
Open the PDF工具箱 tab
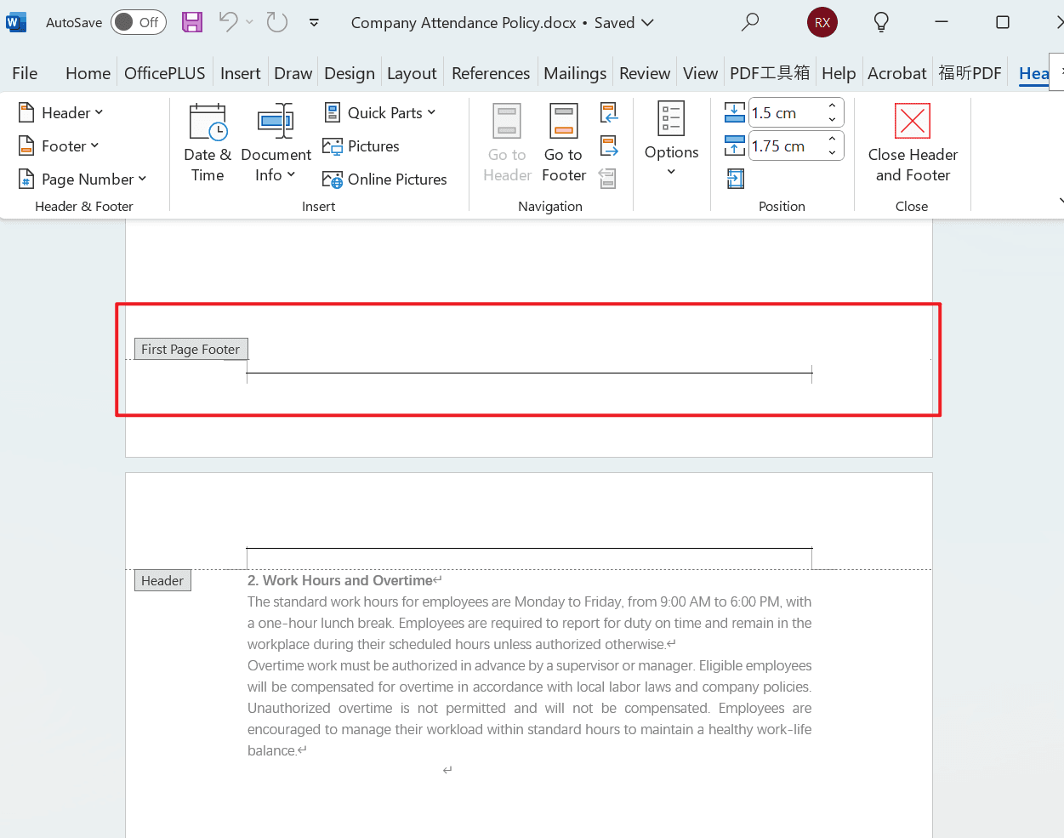(x=770, y=73)
